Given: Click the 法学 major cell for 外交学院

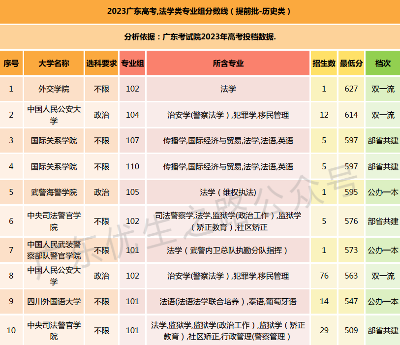Looking at the screenshot, I should click(x=228, y=89).
